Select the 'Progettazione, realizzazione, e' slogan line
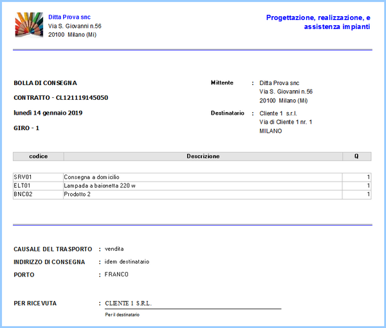Screen dimensions: 386x328 pyautogui.click(x=318, y=18)
